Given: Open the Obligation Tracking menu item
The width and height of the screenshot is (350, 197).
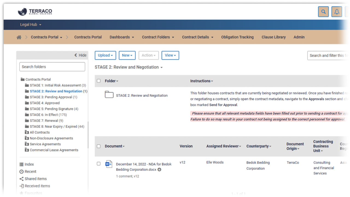Looking at the screenshot, I should 237,37.
